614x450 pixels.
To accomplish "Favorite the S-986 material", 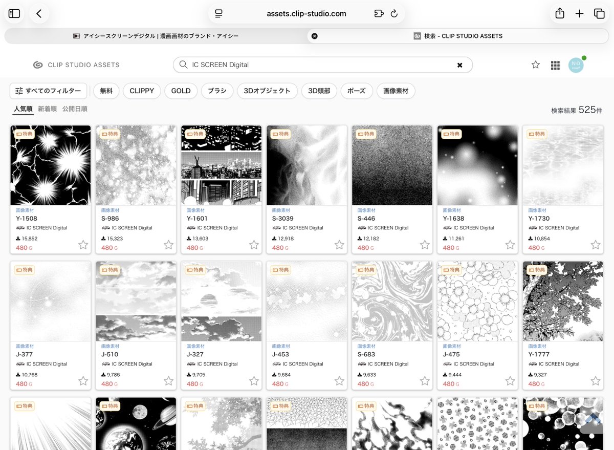I will [x=169, y=245].
